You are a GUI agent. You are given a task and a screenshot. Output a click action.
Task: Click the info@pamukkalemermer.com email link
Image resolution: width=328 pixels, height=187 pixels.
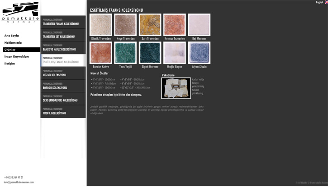19,182
